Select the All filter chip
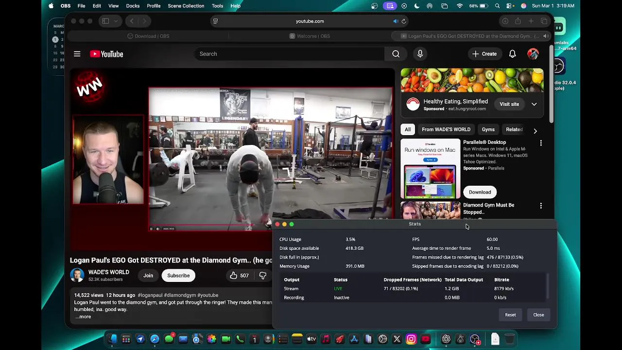622x350 pixels. [408, 130]
